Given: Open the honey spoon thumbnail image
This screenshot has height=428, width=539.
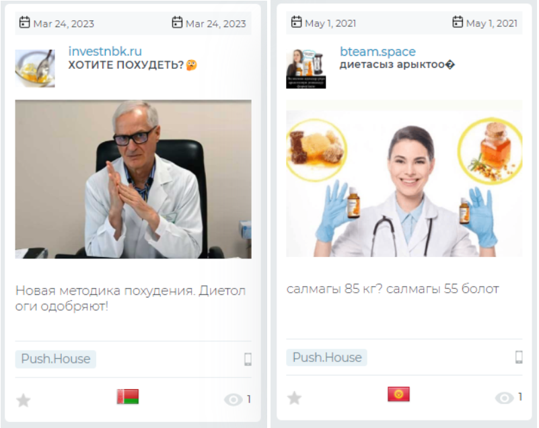Looking at the screenshot, I should pos(35,68).
